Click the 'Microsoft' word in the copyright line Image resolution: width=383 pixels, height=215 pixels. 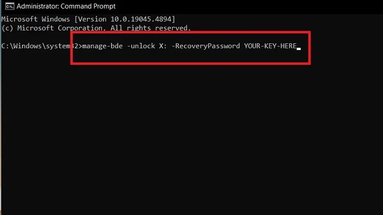[x=35, y=28]
